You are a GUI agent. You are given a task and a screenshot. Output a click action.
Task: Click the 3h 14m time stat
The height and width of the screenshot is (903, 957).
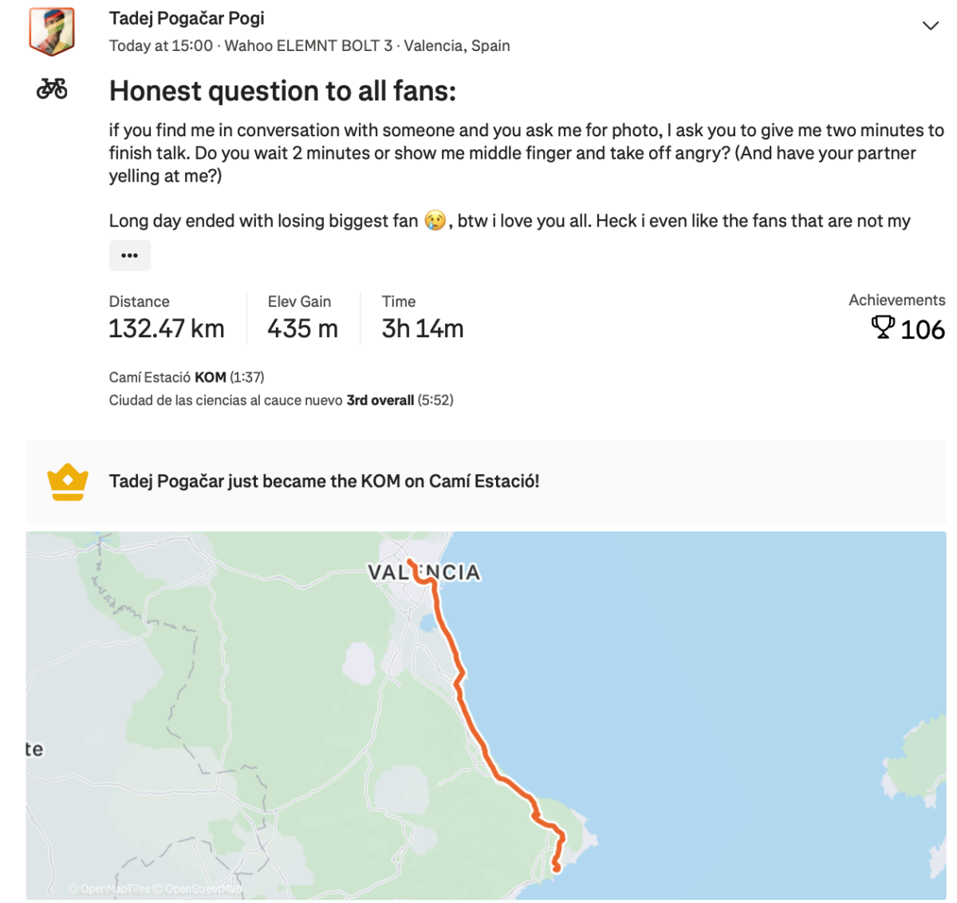[423, 328]
